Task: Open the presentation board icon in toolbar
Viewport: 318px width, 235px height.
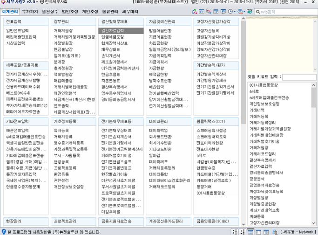Action: click(x=223, y=12)
